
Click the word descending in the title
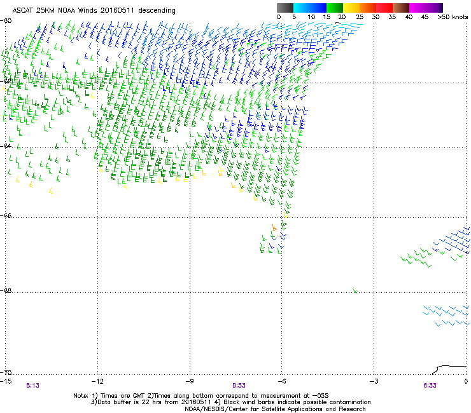(x=157, y=11)
